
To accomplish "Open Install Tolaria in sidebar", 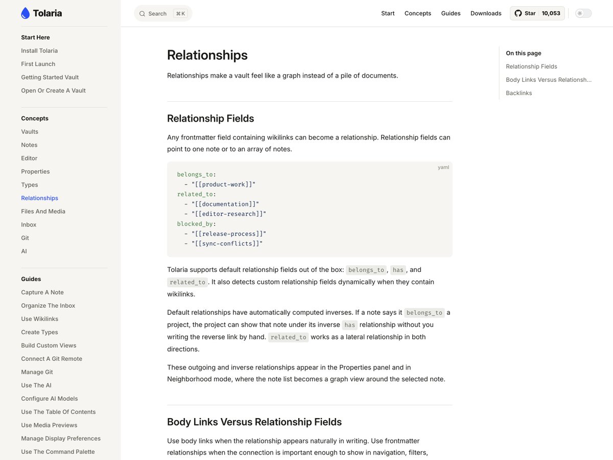I will pyautogui.click(x=39, y=51).
